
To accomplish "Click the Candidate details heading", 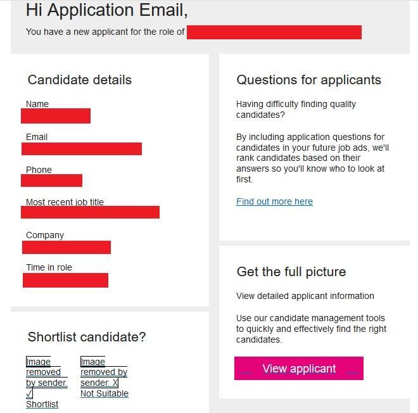I will (80, 80).
